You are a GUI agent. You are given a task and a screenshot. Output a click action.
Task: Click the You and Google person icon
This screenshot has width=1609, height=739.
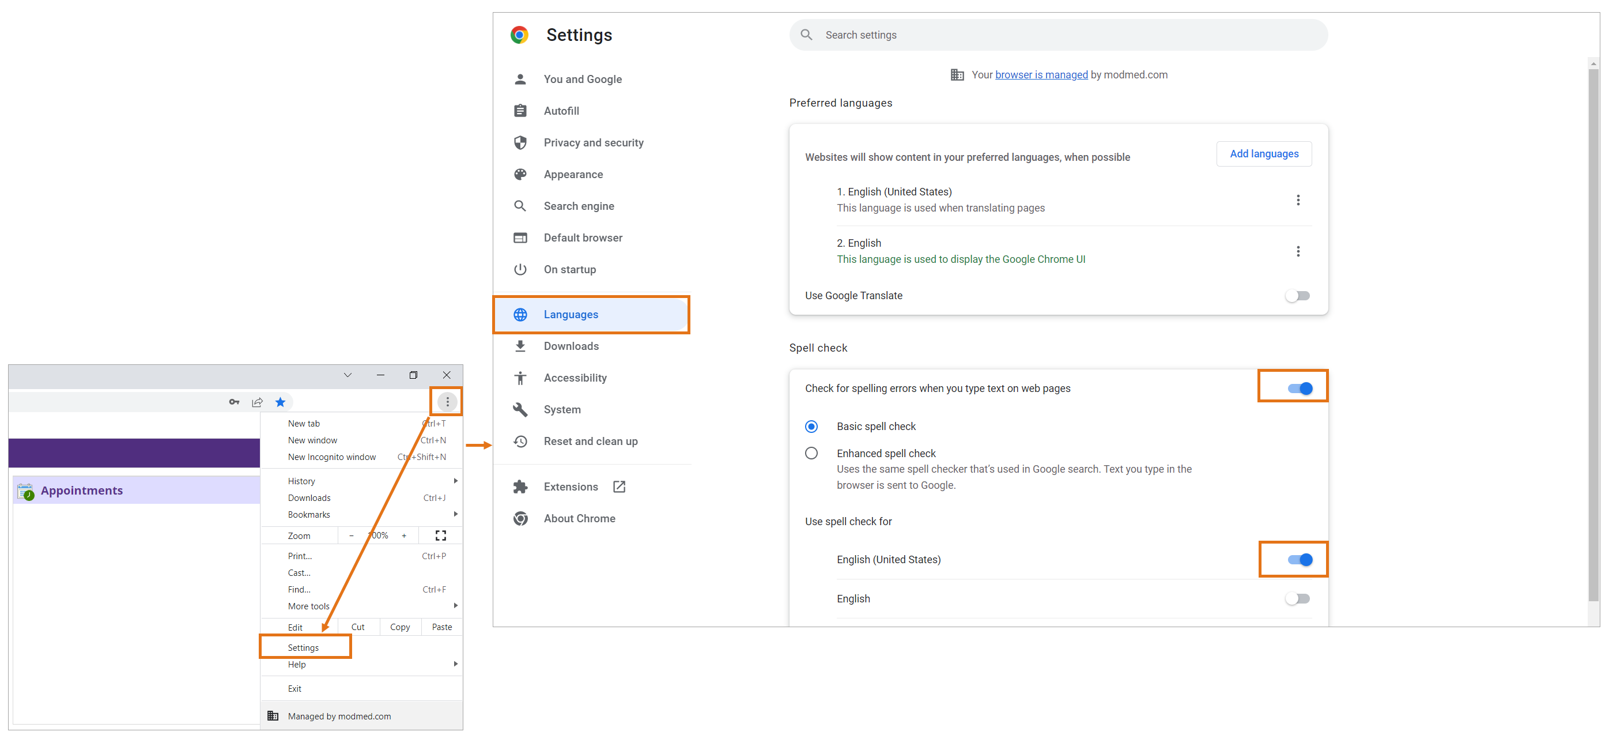click(x=520, y=80)
